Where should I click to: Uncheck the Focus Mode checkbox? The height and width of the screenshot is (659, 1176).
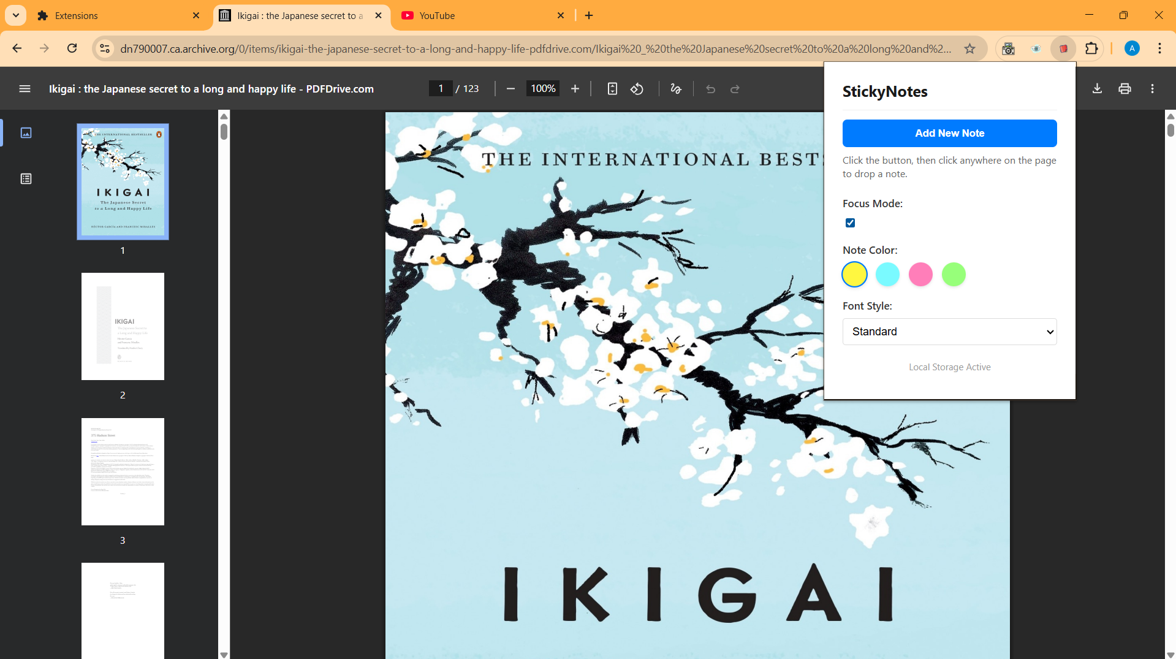(850, 223)
